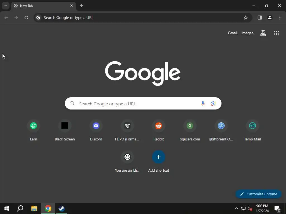Open the Images link
This screenshot has width=286, height=214.
[247, 33]
